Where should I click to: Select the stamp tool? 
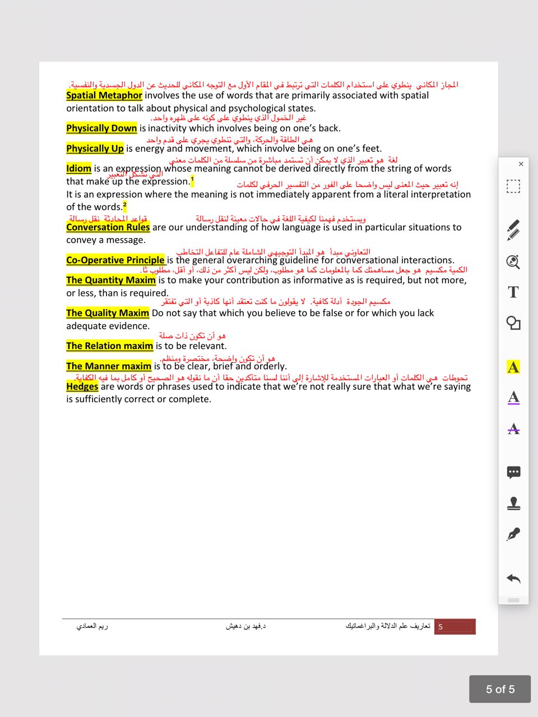[513, 504]
